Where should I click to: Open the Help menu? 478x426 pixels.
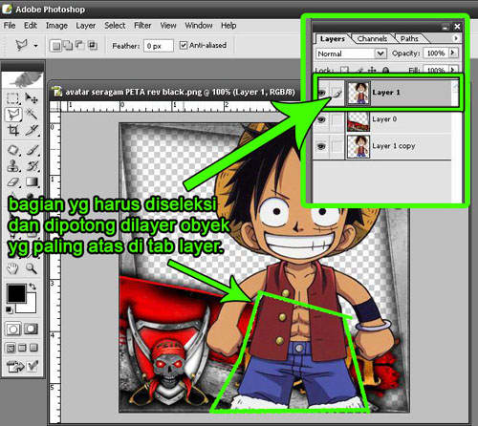pyautogui.click(x=228, y=26)
